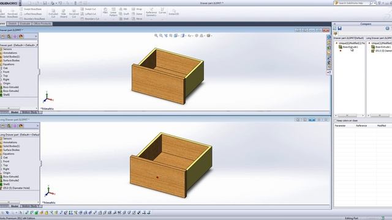The height and width of the screenshot is (220, 392).
Task: Click Section View icon in top viewport
Action: point(171,35)
